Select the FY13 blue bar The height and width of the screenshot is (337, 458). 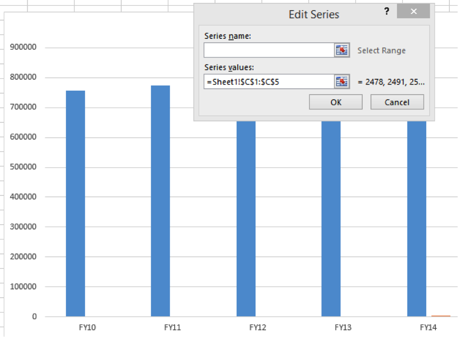pos(331,218)
